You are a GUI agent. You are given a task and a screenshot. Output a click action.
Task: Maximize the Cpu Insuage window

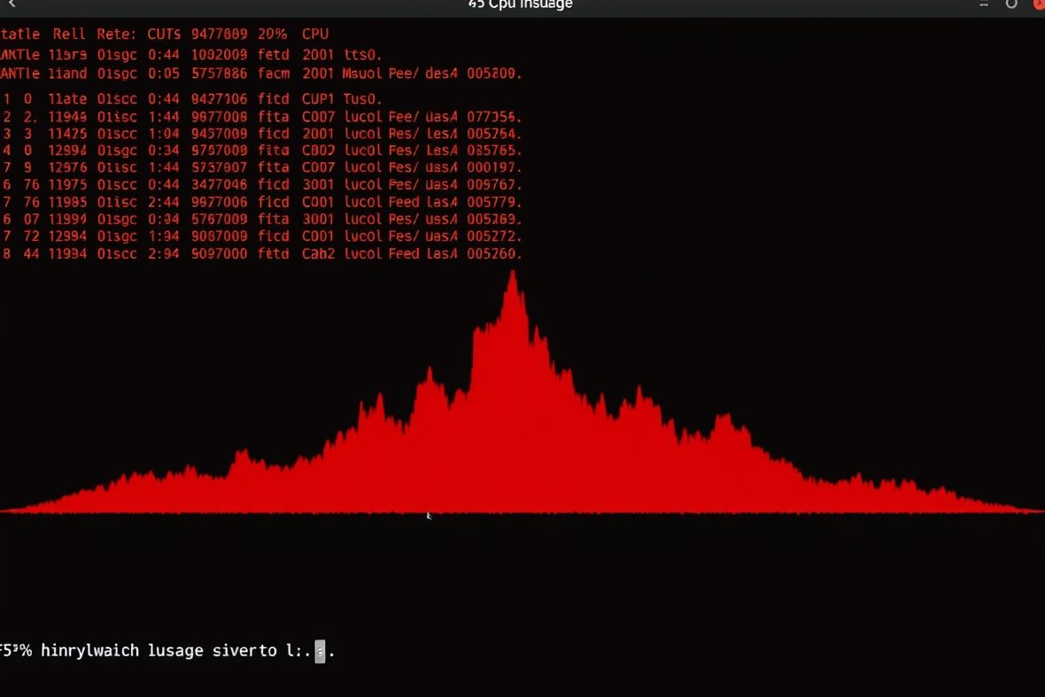1011,4
